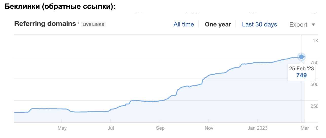Click the May label on x-axis
326x138 pixels.
point(62,128)
